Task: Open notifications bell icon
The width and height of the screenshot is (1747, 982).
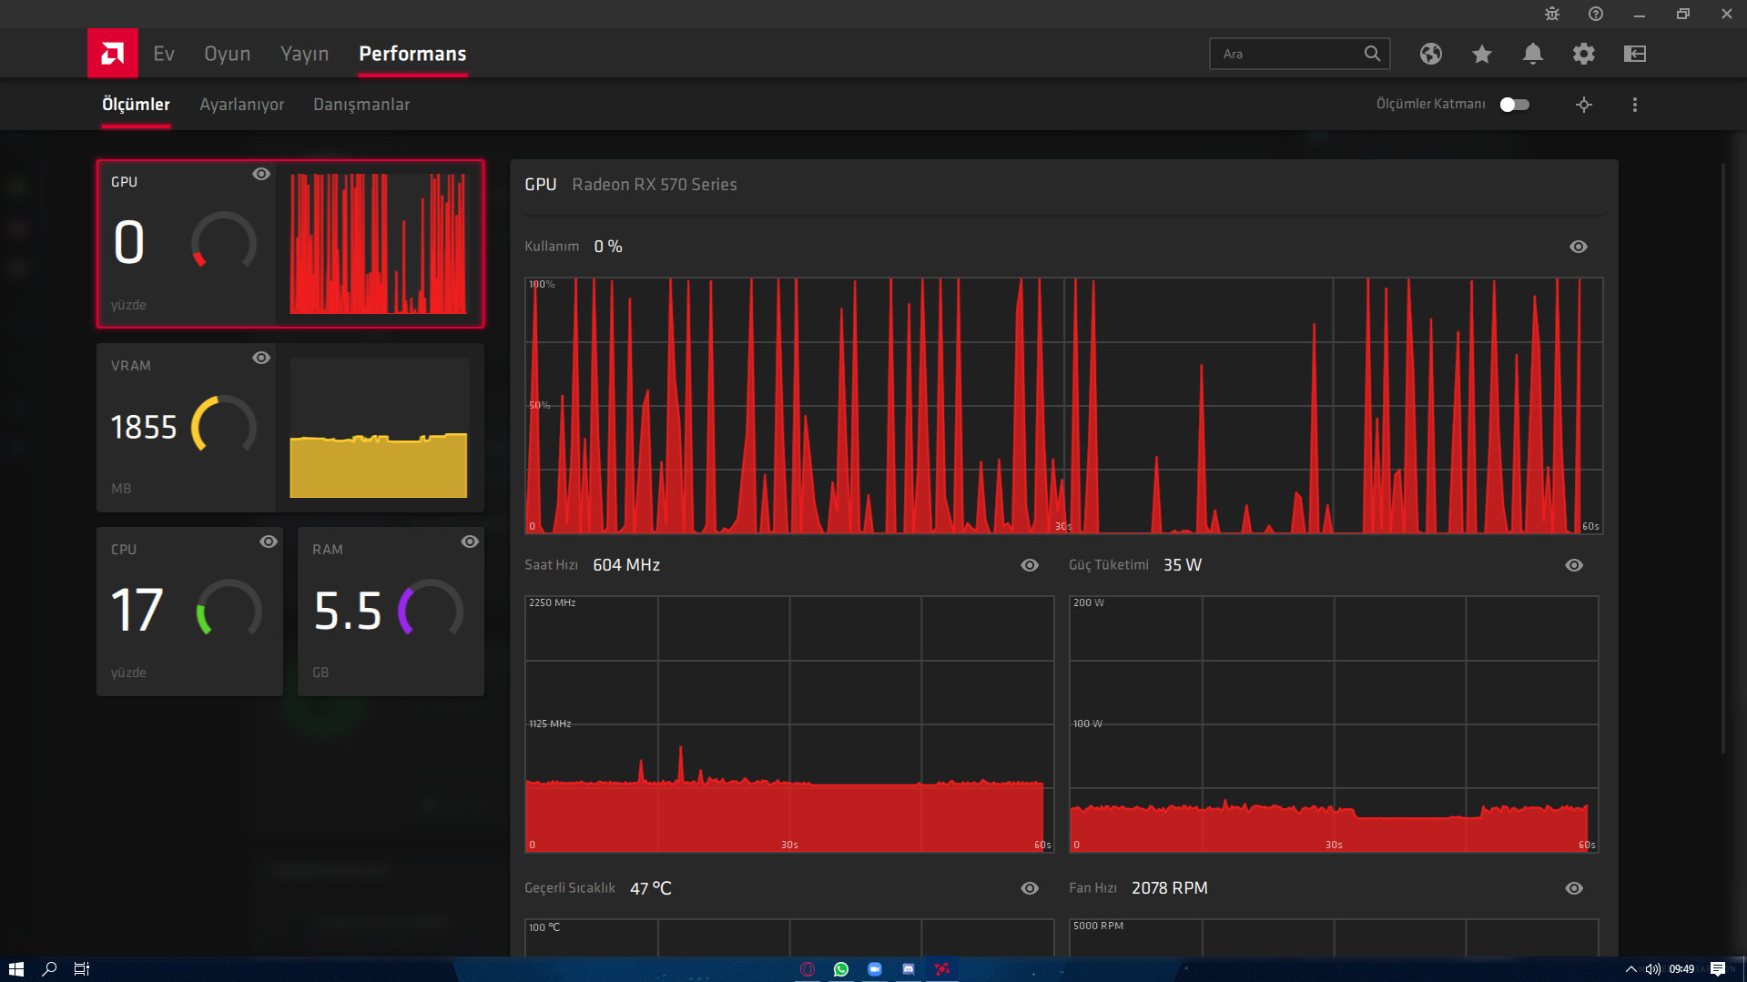Action: coord(1533,54)
